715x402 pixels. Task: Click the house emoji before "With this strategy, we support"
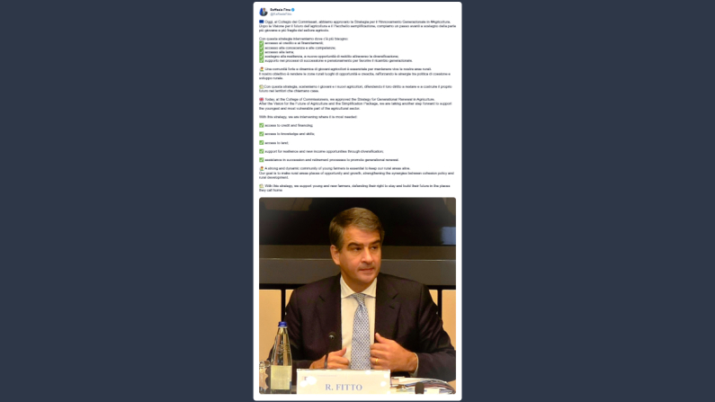tap(262, 186)
